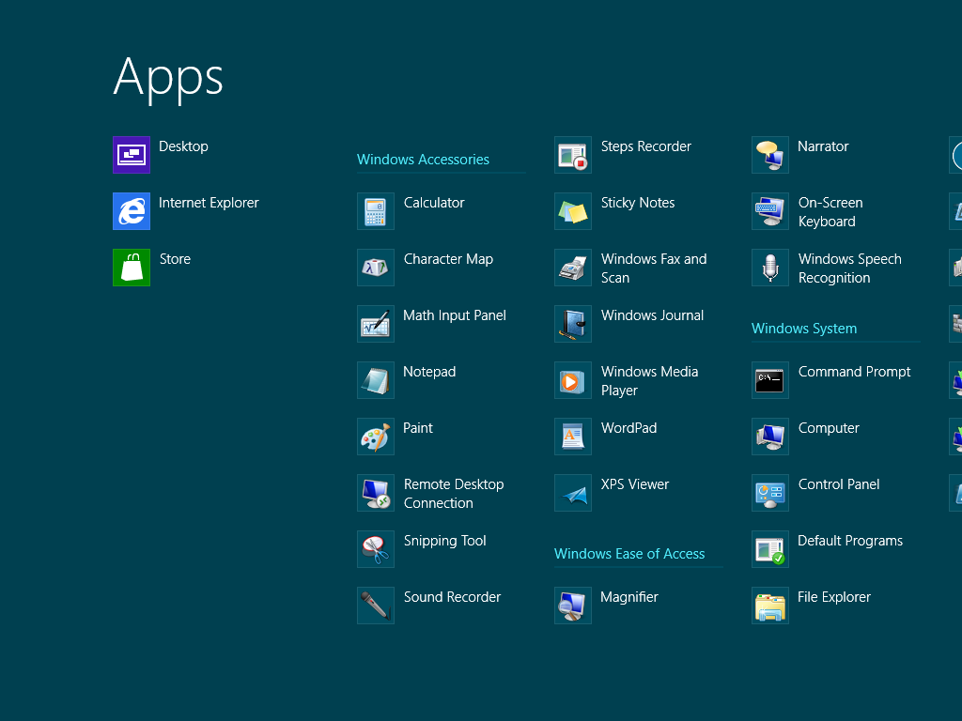Open the Desktop tile icon
The width and height of the screenshot is (962, 721).
coord(132,155)
